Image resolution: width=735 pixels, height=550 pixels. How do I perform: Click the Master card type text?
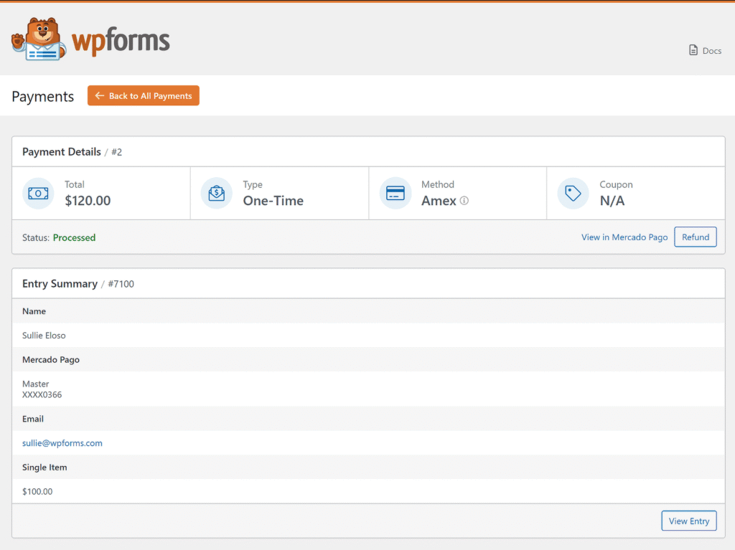pyautogui.click(x=36, y=384)
